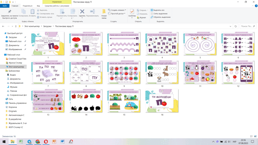The width and height of the screenshot is (258, 145).
Task: Select Этот компьютер in the navigation pane
Action: click(16, 67)
